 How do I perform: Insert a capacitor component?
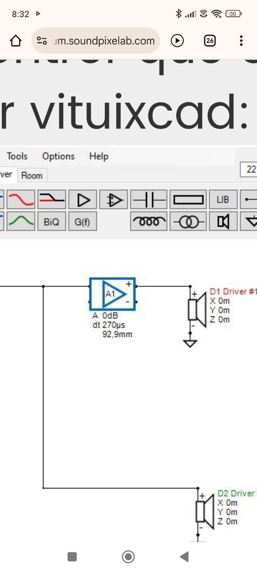(x=148, y=200)
